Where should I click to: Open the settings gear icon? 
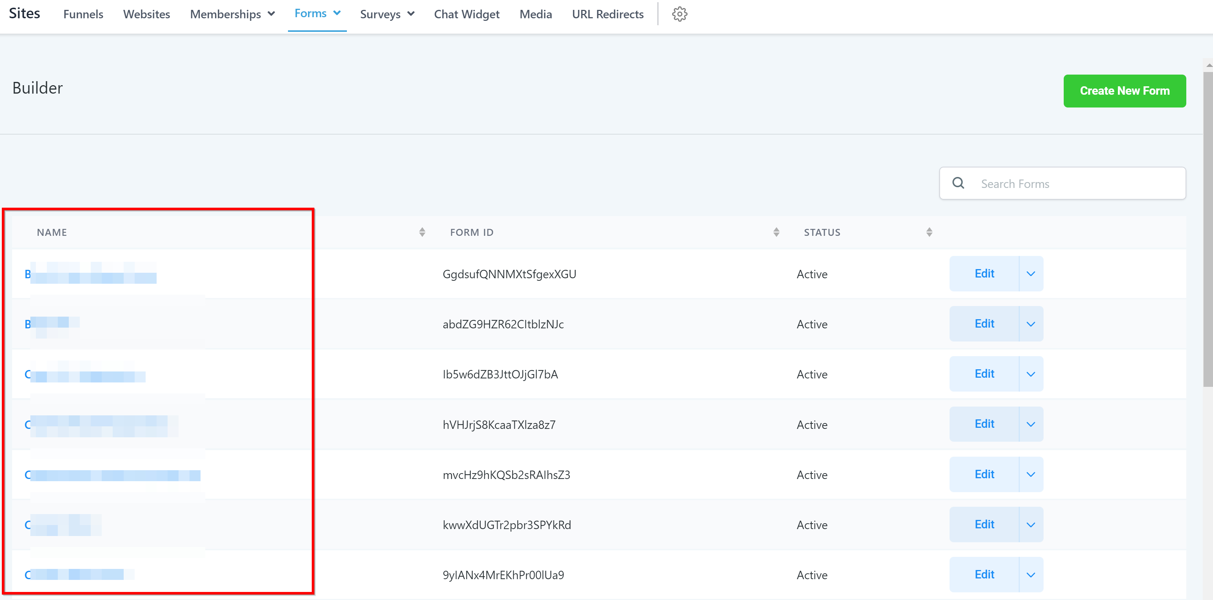click(x=679, y=14)
